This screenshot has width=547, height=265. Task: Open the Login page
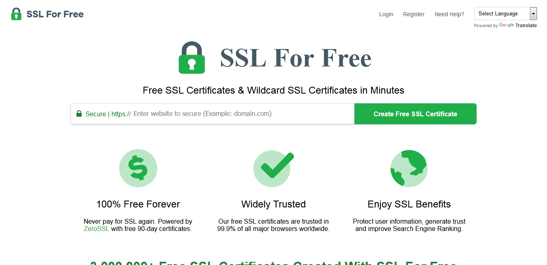(x=386, y=14)
